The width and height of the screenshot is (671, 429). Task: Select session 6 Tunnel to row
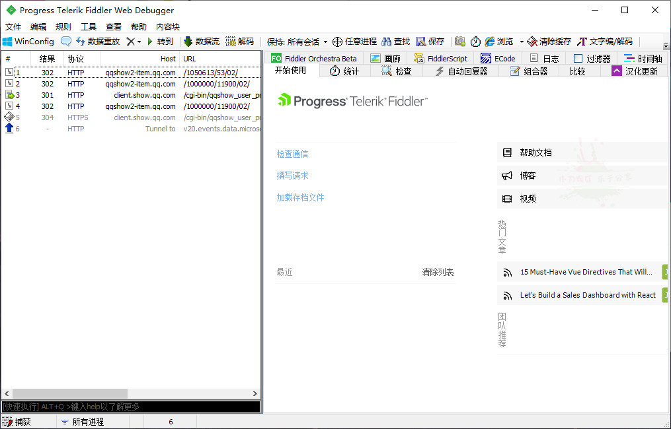tap(131, 129)
